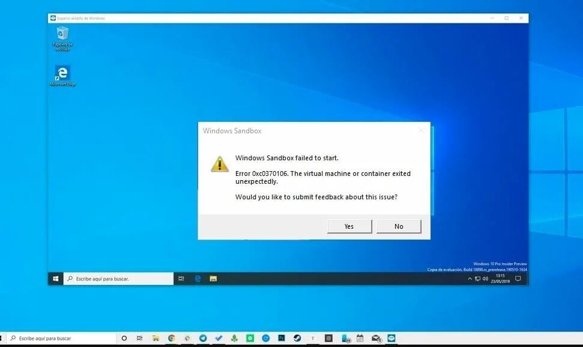Maximize the Espacio aislado de Windows window
The image size is (583, 347).
506,18
